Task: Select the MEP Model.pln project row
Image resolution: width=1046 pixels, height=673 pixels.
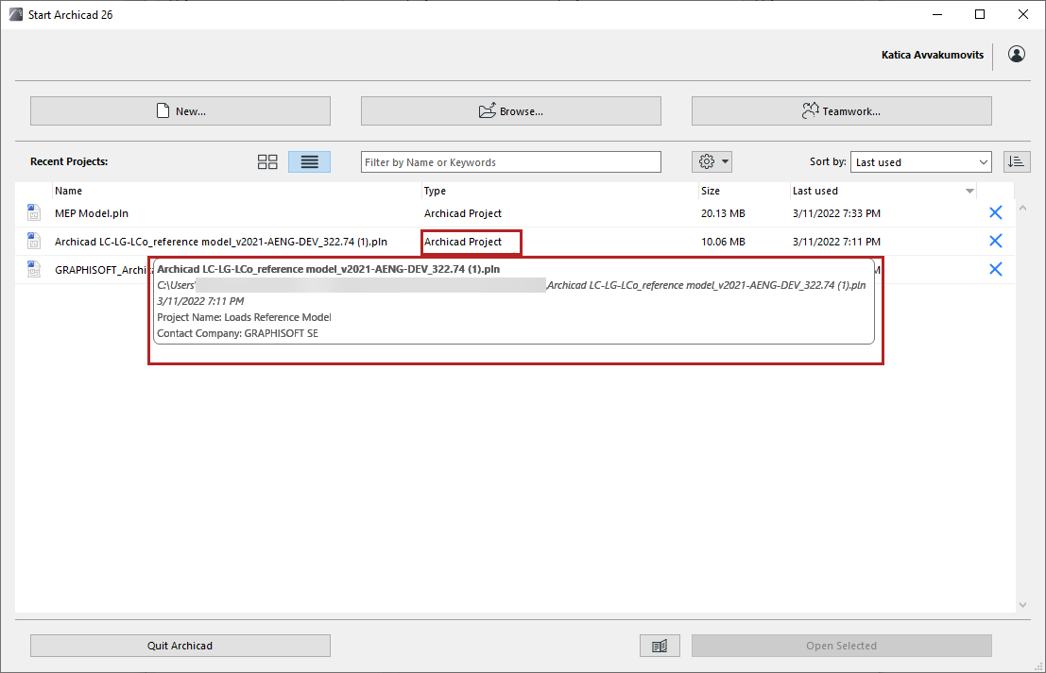Action: tap(515, 213)
